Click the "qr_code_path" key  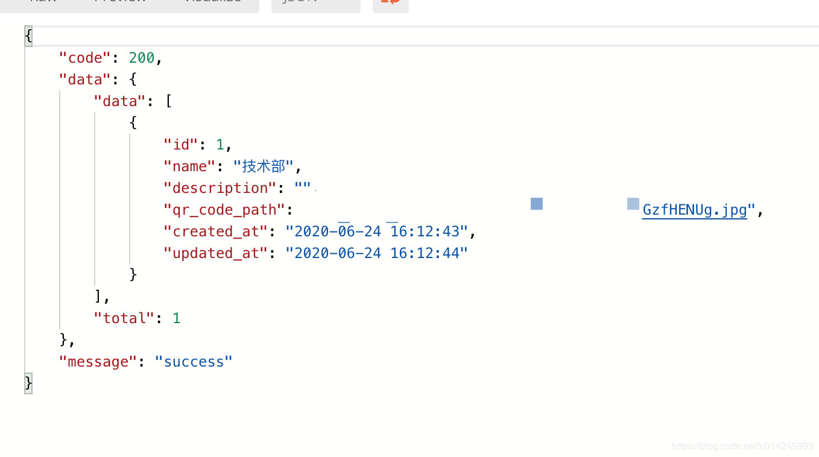click(224, 210)
